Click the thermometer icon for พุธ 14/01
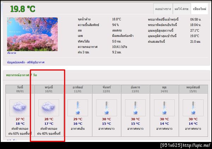This screenshot has height=149, width=212. 164,108
